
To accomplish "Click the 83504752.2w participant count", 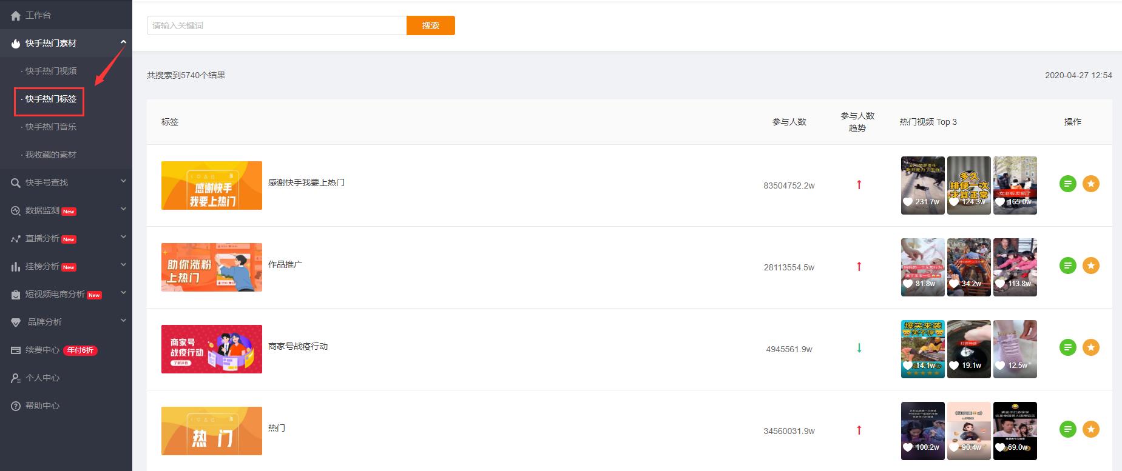I will pyautogui.click(x=789, y=185).
